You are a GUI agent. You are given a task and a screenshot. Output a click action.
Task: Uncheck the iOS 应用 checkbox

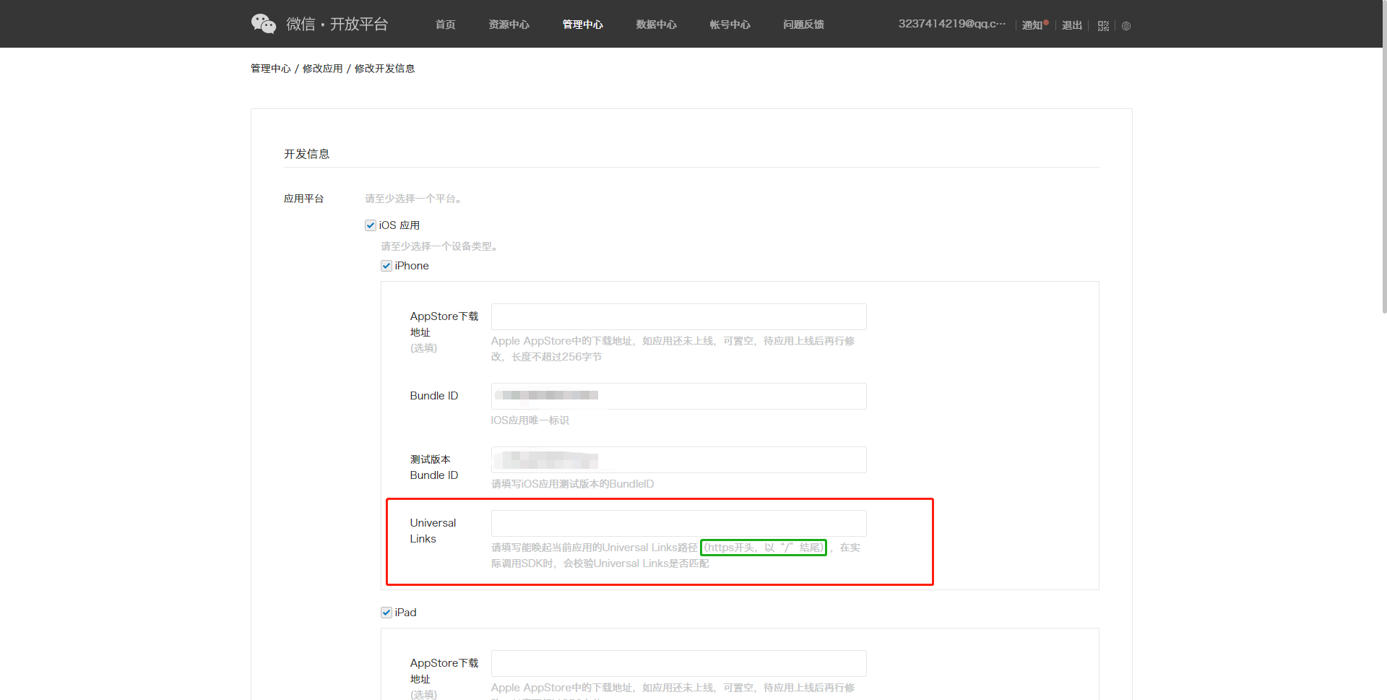[x=371, y=225]
